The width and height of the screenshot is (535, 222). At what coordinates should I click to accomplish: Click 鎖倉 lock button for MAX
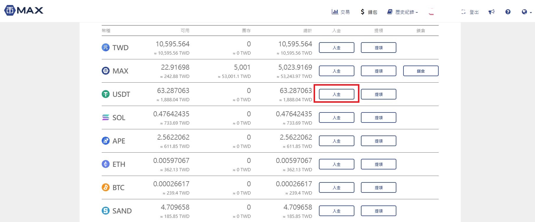click(421, 71)
